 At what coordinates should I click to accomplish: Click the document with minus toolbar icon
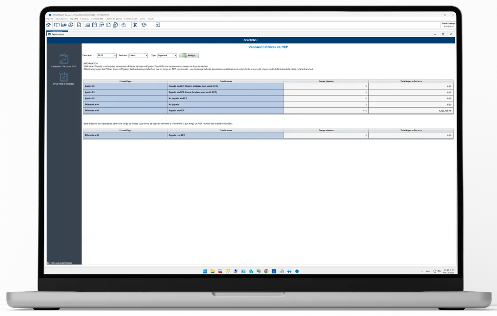79,25
